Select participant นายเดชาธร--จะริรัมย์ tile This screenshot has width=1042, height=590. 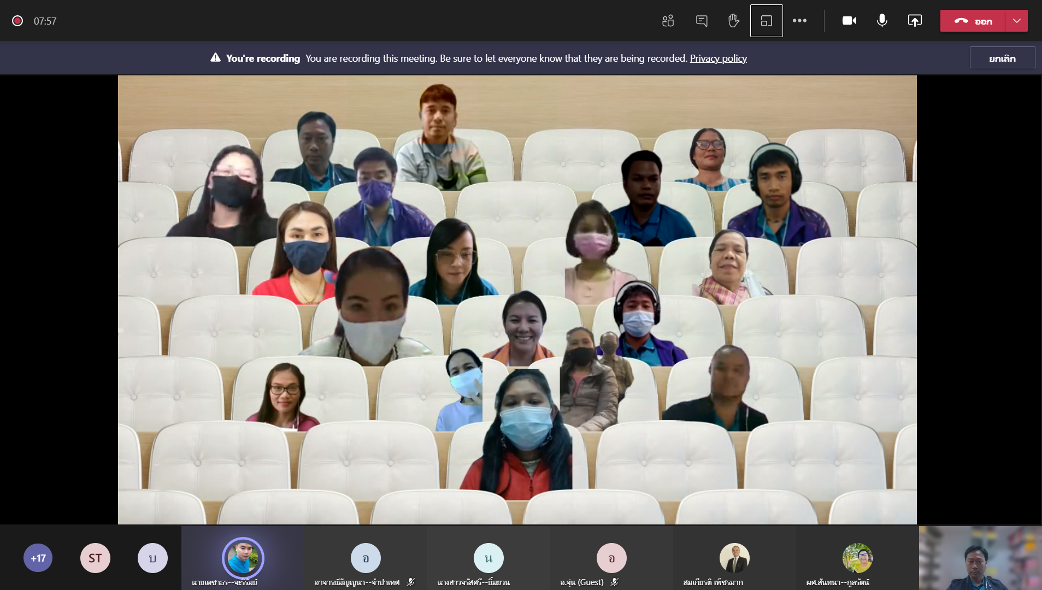pos(243,558)
